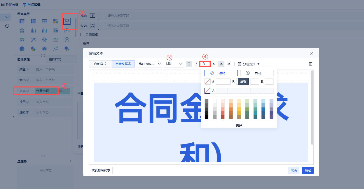Center-align the text
Viewport: 364px width, 189px height.
221,64
